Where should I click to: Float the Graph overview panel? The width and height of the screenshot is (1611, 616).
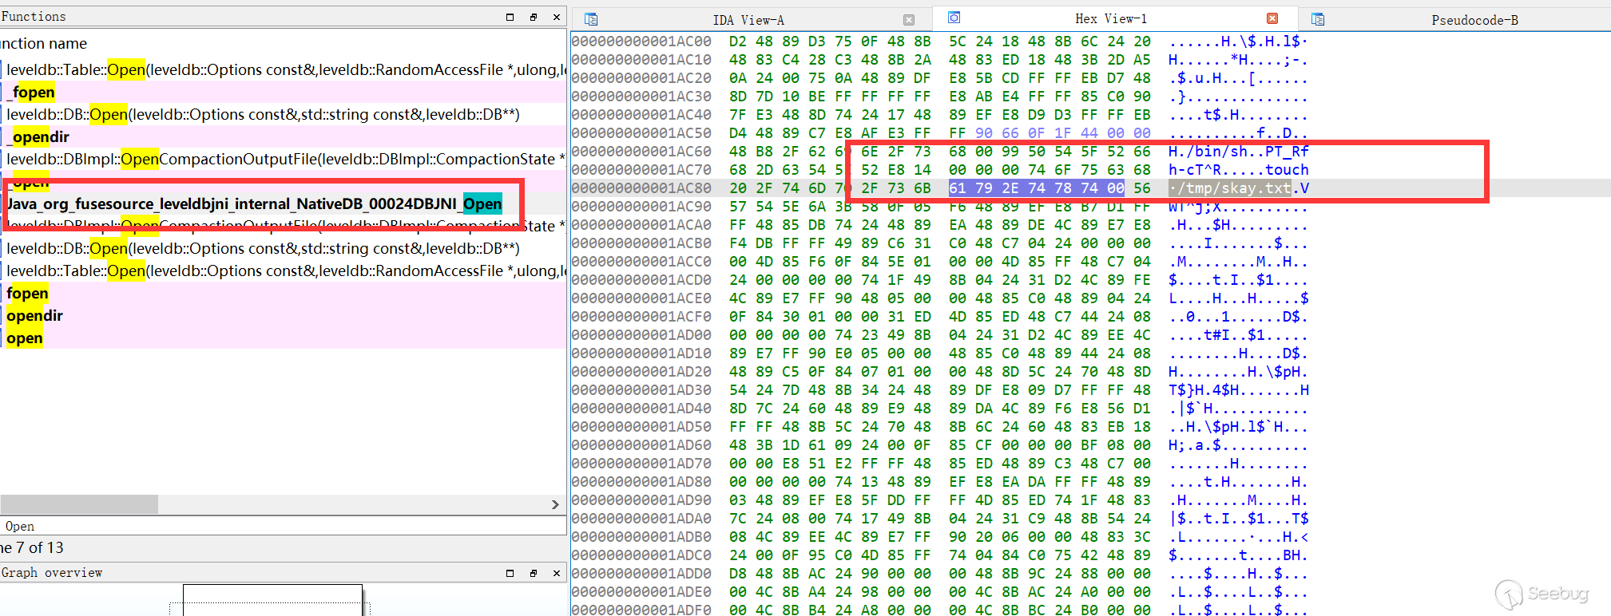pyautogui.click(x=534, y=573)
